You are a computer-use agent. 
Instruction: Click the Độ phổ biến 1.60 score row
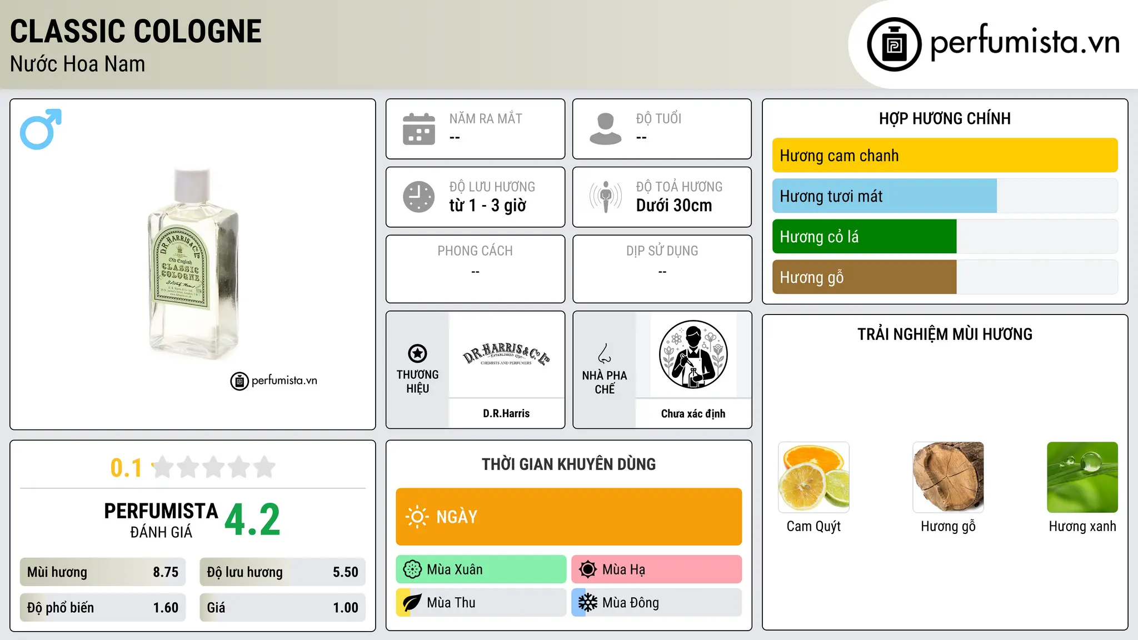(x=103, y=608)
